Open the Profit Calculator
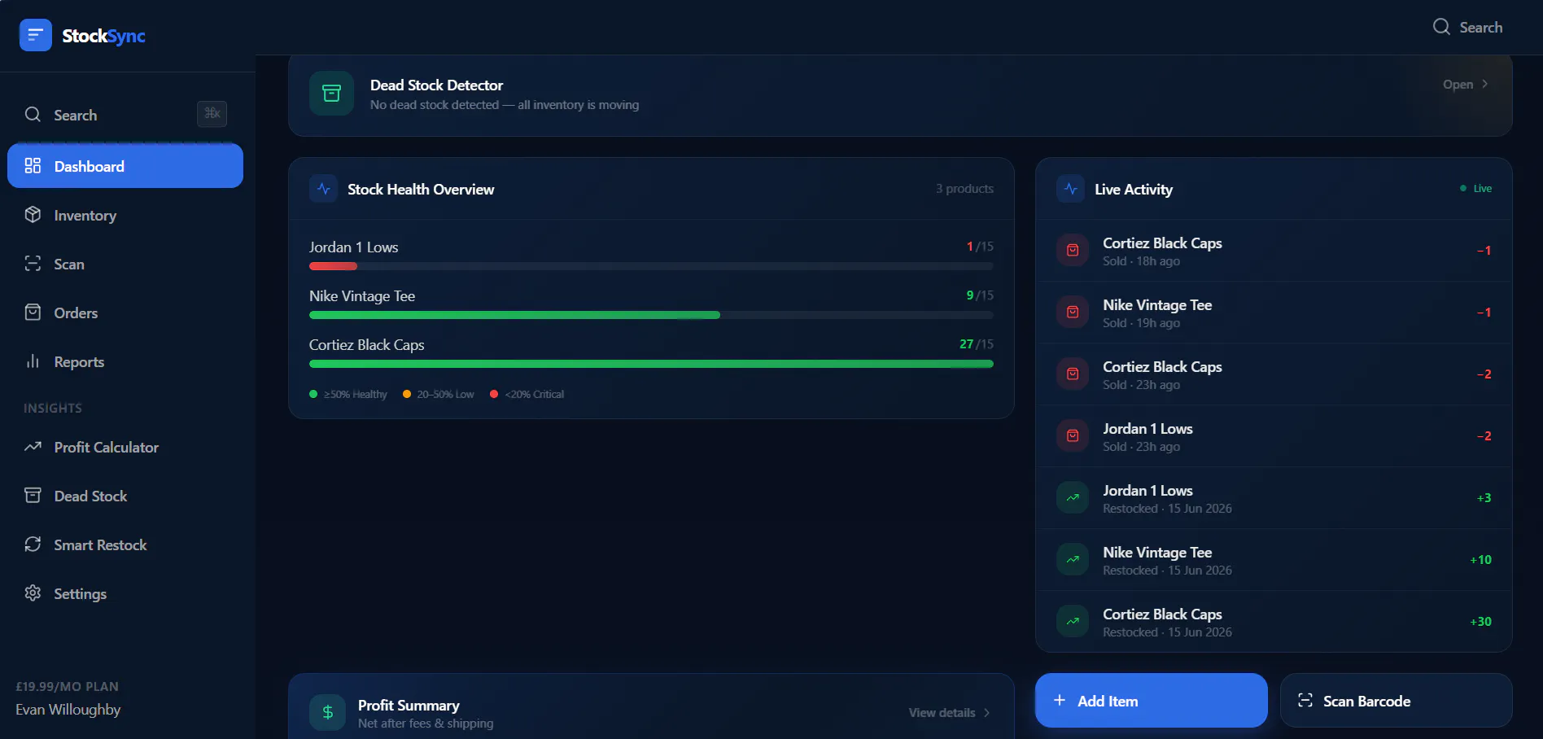 [x=125, y=447]
